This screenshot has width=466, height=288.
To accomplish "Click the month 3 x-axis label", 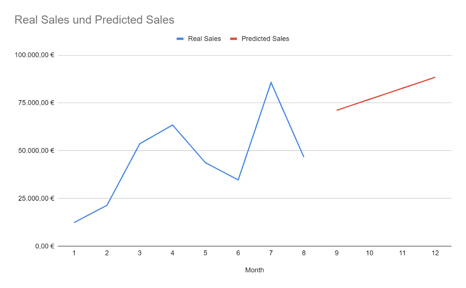I will point(140,253).
